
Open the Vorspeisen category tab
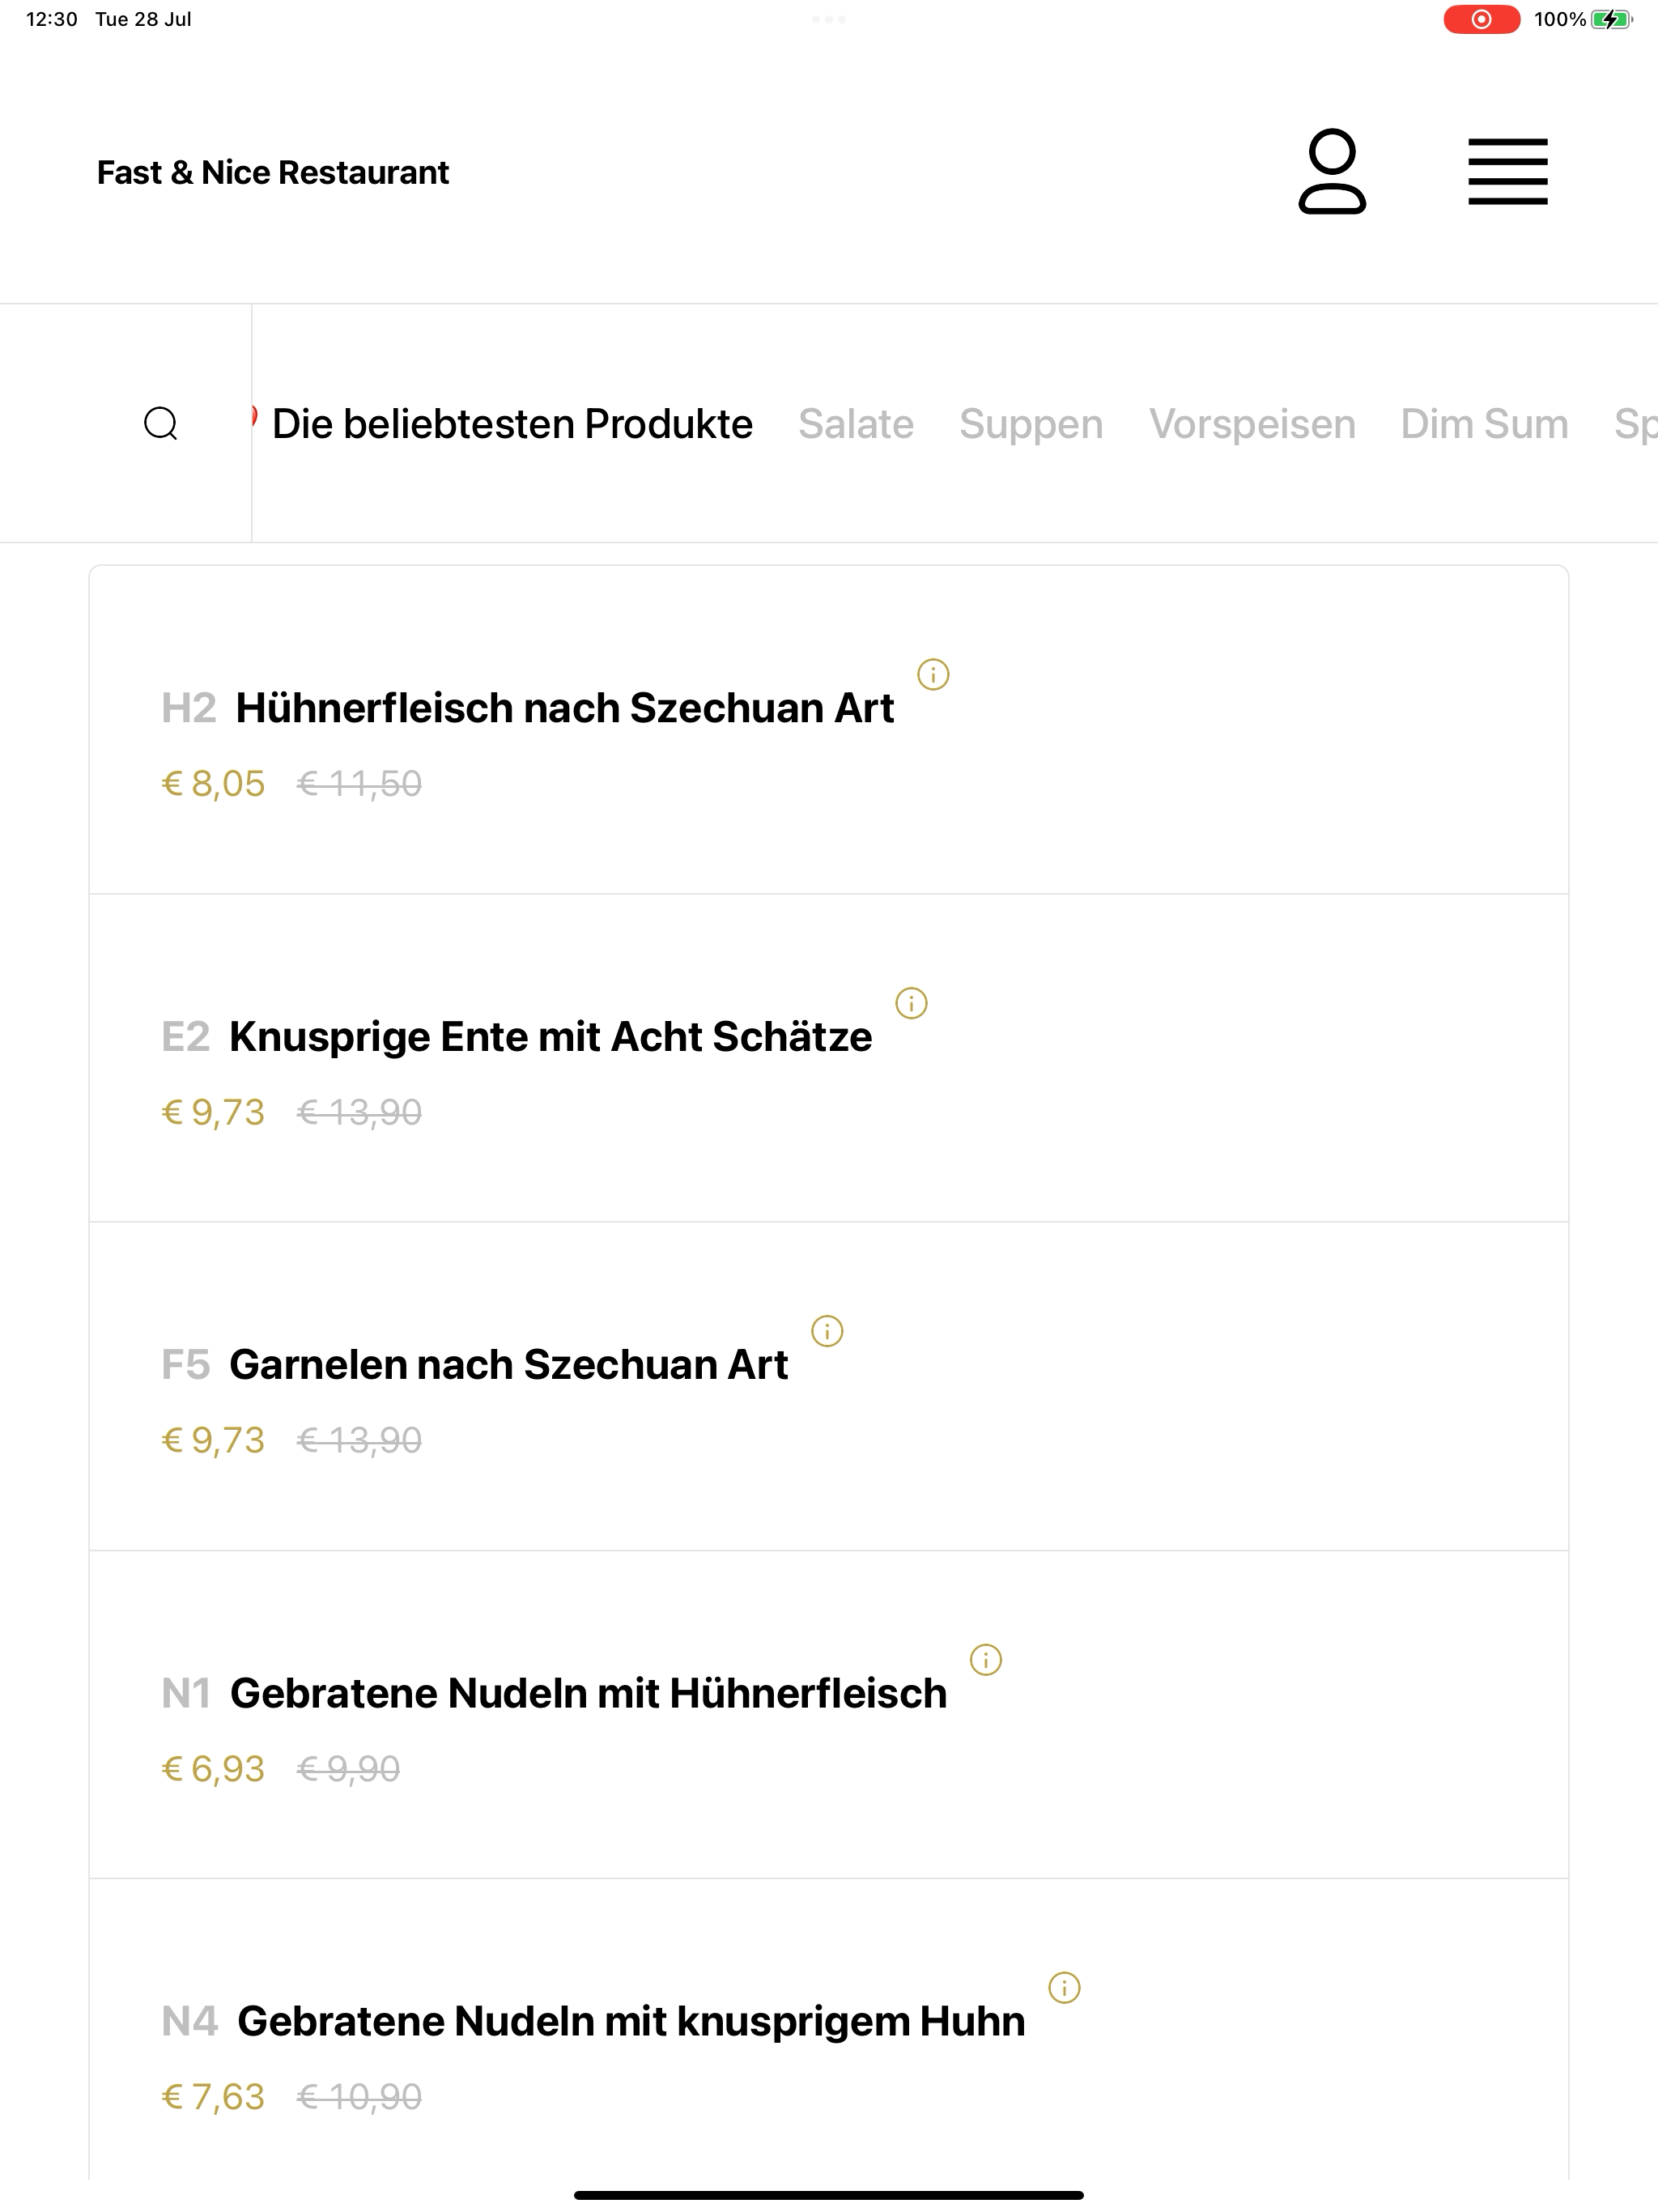pyautogui.click(x=1252, y=424)
